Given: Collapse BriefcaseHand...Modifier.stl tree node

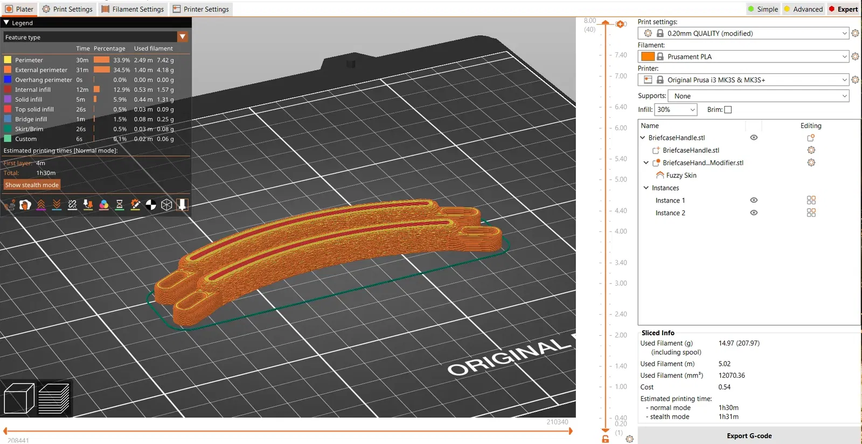Looking at the screenshot, I should (646, 163).
